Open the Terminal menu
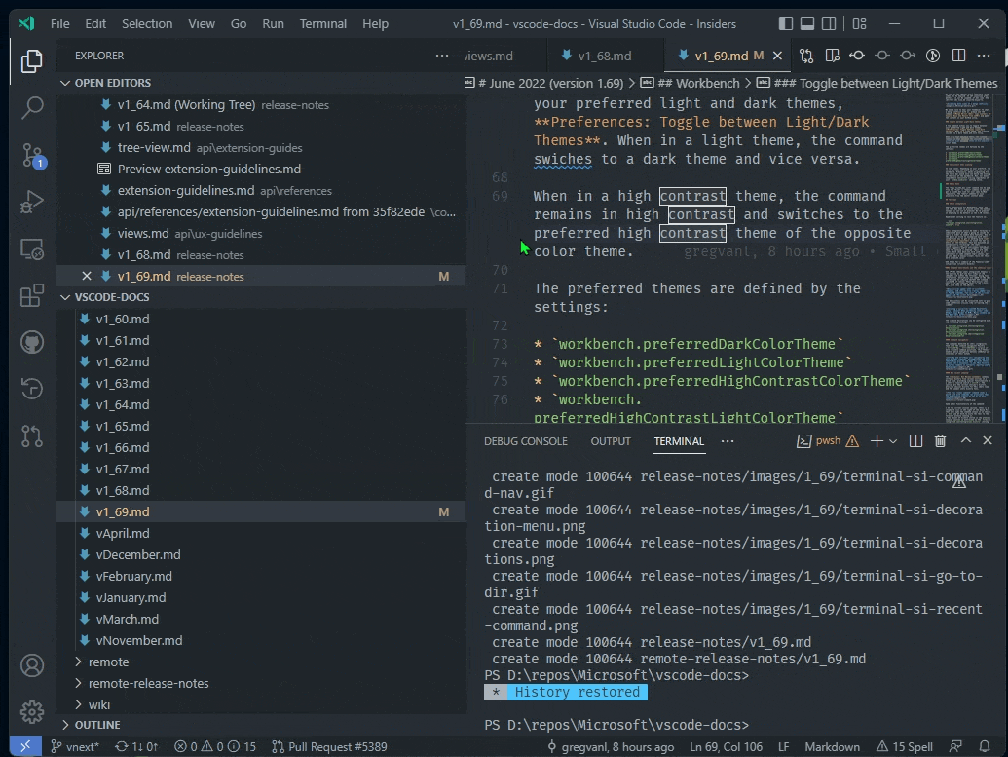The image size is (1008, 757). tap(322, 23)
